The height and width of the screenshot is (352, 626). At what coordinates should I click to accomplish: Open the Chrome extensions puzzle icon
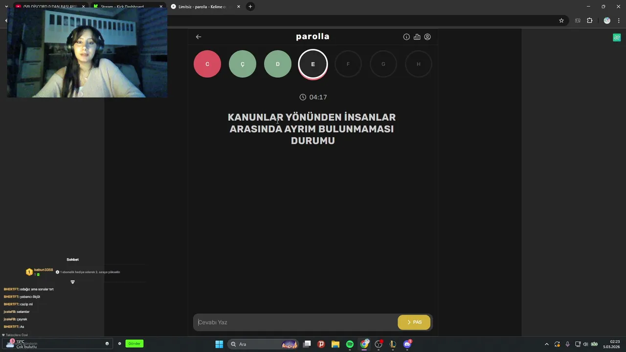coord(589,21)
